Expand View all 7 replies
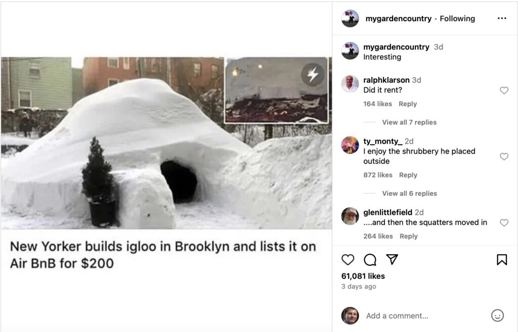This screenshot has width=518, height=332. 409,122
